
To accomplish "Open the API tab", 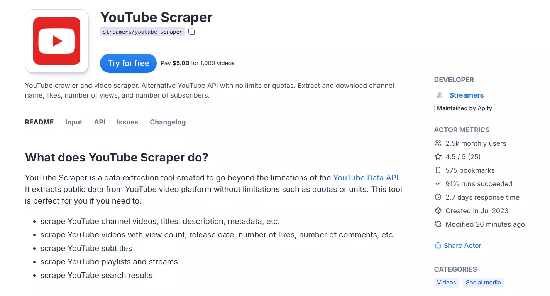I will (99, 122).
